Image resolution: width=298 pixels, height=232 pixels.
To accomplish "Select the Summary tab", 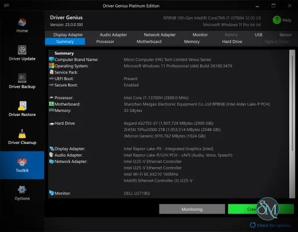I will pos(65,42).
